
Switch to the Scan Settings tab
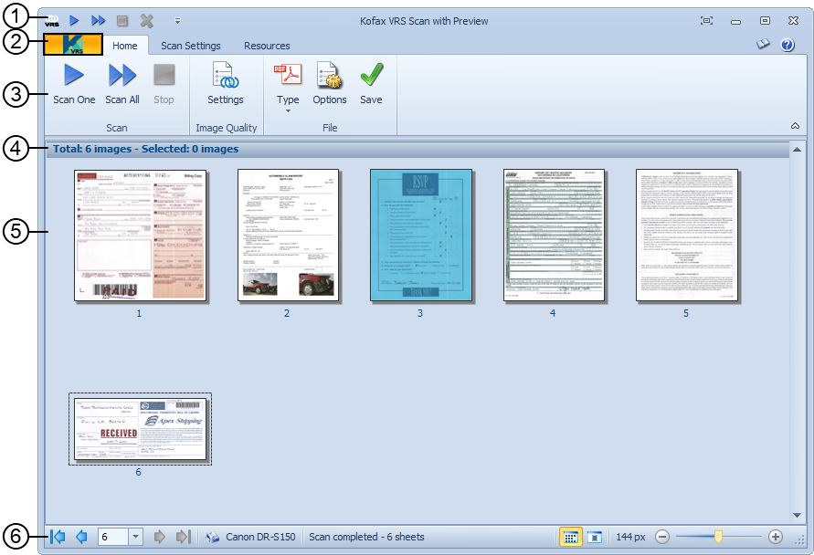pyautogui.click(x=191, y=46)
